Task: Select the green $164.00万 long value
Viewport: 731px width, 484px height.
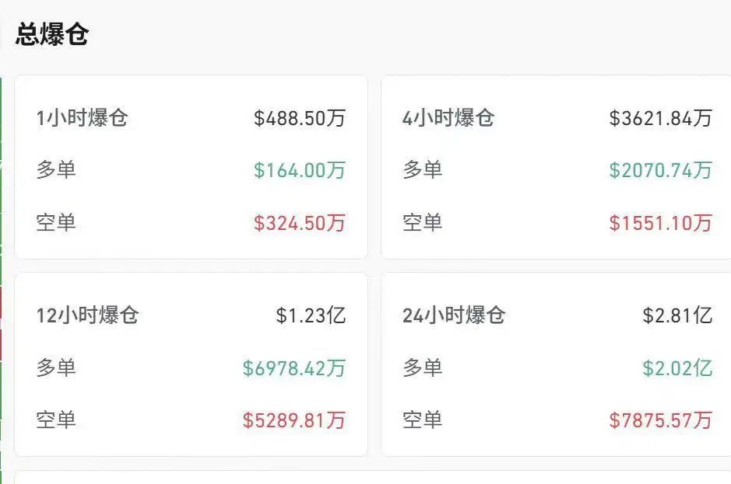Action: point(301,170)
